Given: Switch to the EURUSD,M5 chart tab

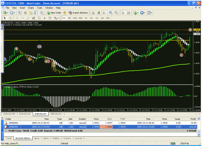Looking at the screenshot, I should pos(9,114).
